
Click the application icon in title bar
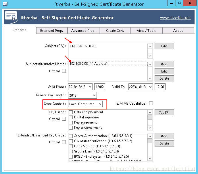[5, 4]
